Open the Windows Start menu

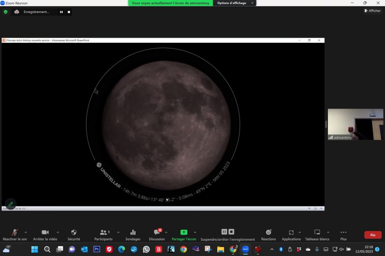35,249
